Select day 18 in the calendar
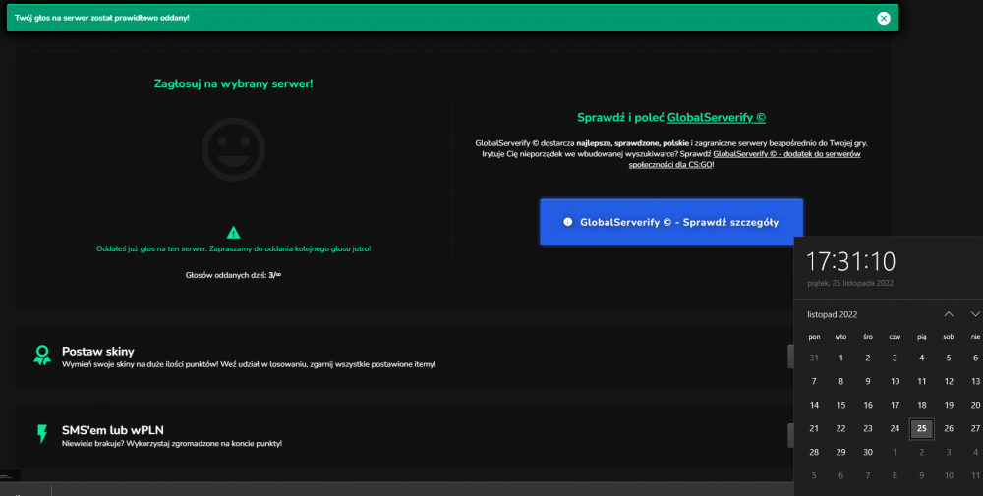The image size is (983, 496). 922,406
